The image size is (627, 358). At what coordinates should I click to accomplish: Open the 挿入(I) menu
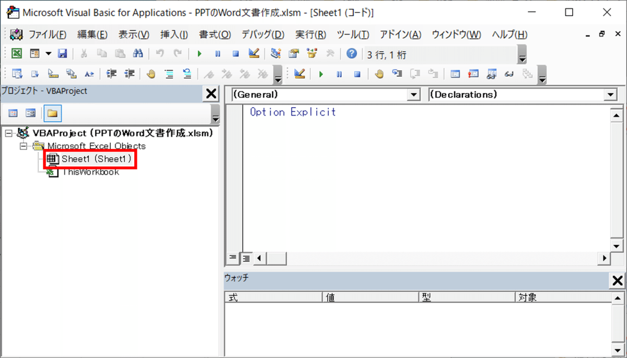pos(175,34)
